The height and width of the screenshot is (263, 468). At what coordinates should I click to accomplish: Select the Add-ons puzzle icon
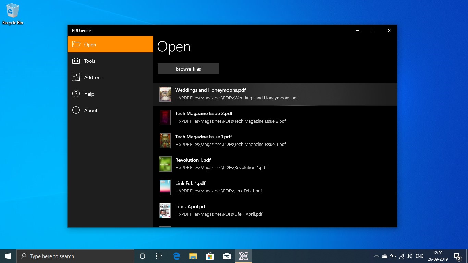76,77
